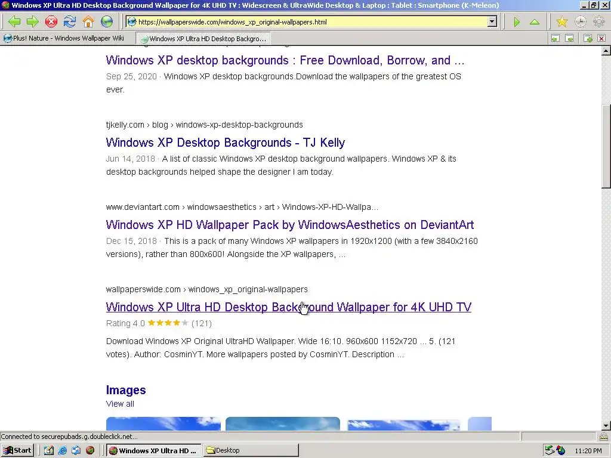Open Windows XP Desktop Backgrounds - TJ Kelly link
Screen dimensions: 611x458
tap(225, 143)
